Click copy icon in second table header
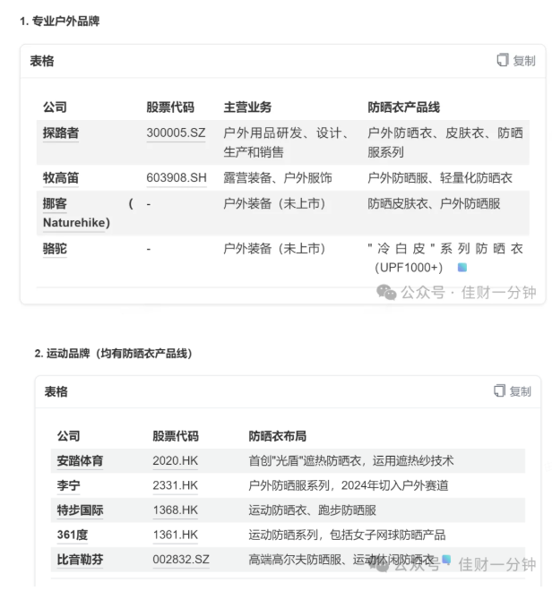The image size is (552, 591). (499, 390)
